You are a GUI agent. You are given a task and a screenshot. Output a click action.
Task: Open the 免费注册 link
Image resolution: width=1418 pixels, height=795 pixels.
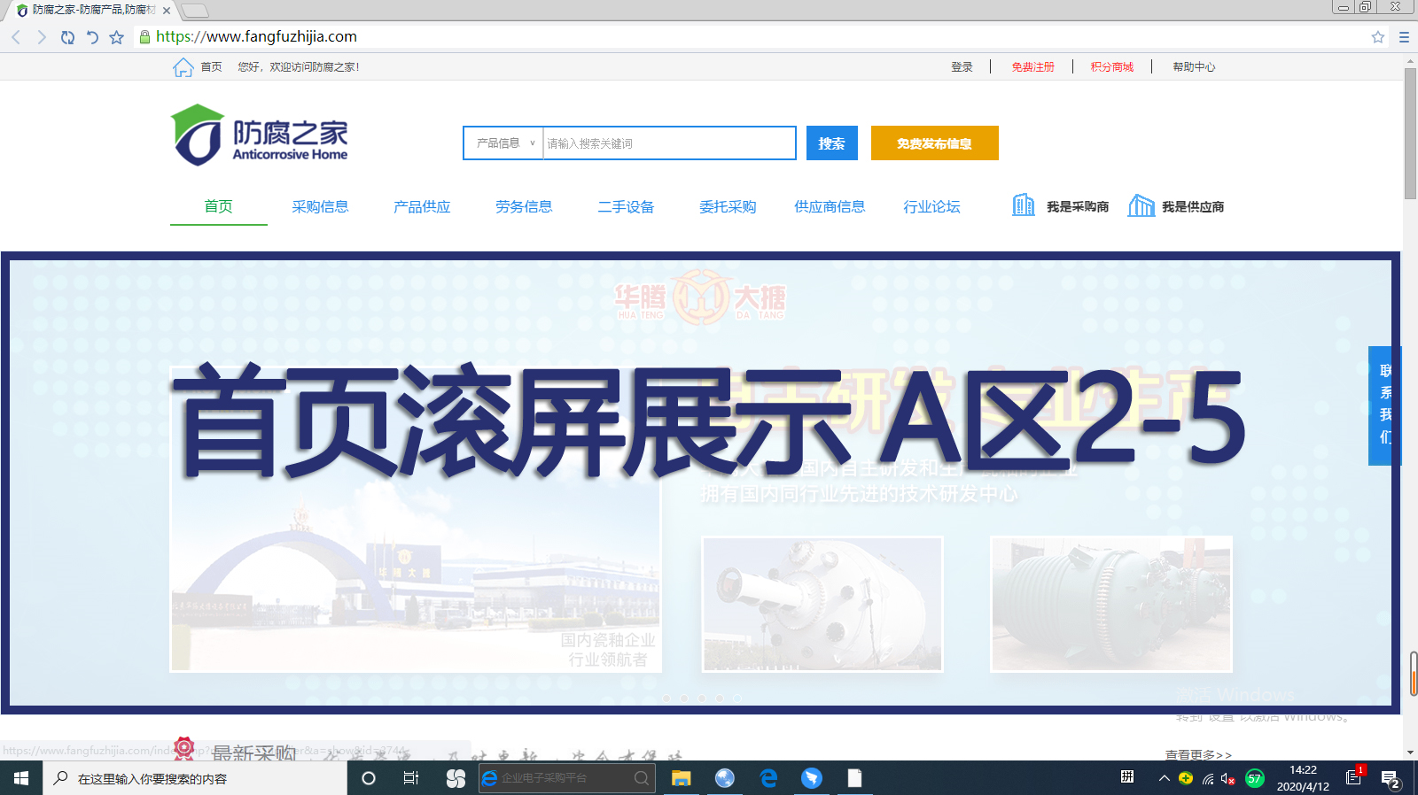(x=1032, y=67)
